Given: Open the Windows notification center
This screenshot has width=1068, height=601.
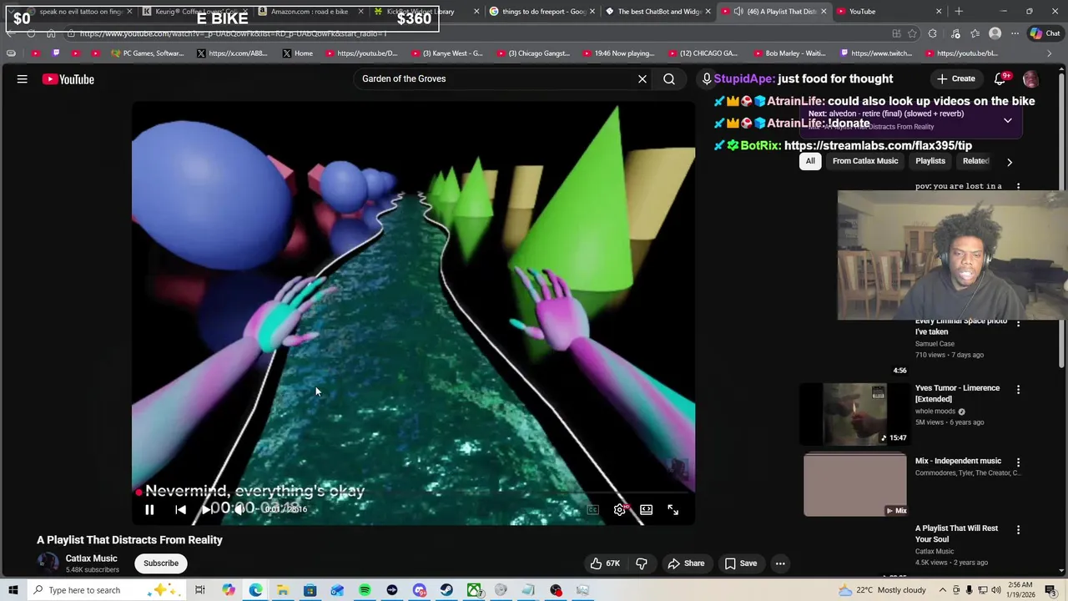Looking at the screenshot, I should (x=1050, y=590).
